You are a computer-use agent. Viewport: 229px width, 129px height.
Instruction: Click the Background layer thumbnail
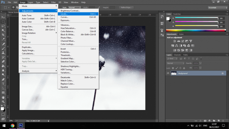[174, 73]
